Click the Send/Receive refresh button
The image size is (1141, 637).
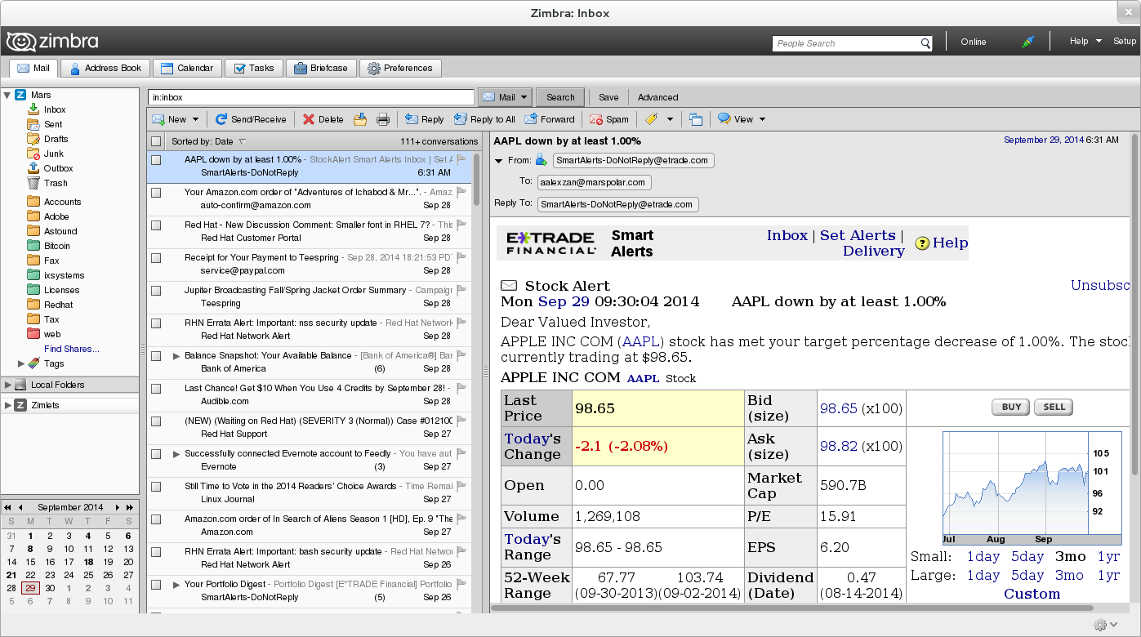[x=251, y=119]
